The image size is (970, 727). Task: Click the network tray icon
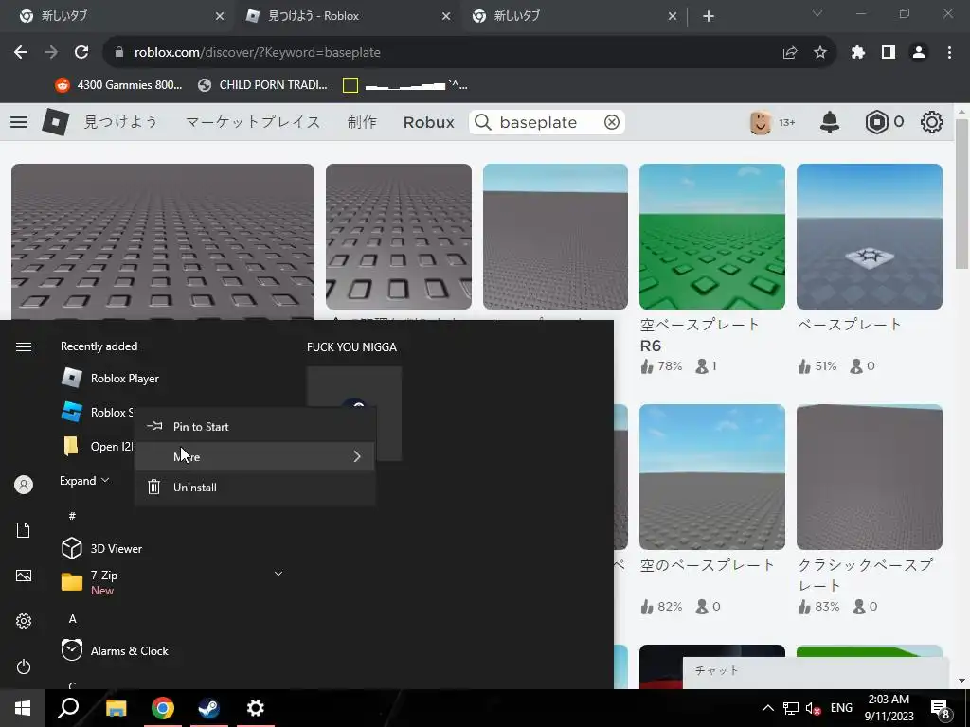791,708
